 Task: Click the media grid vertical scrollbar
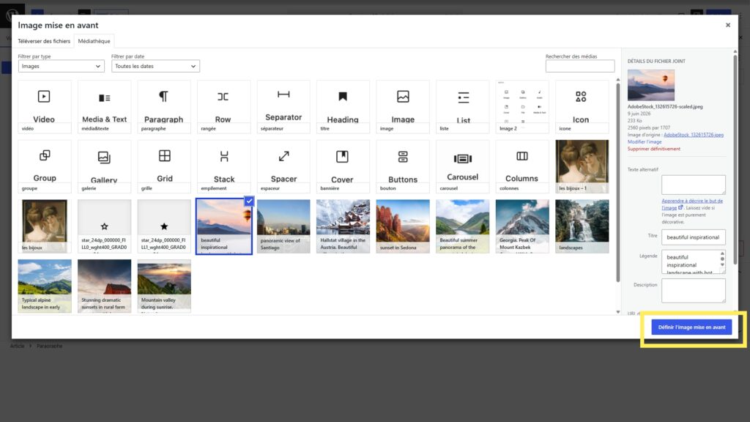tap(618, 182)
